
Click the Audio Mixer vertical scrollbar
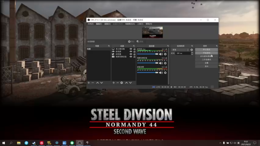coord(169,66)
